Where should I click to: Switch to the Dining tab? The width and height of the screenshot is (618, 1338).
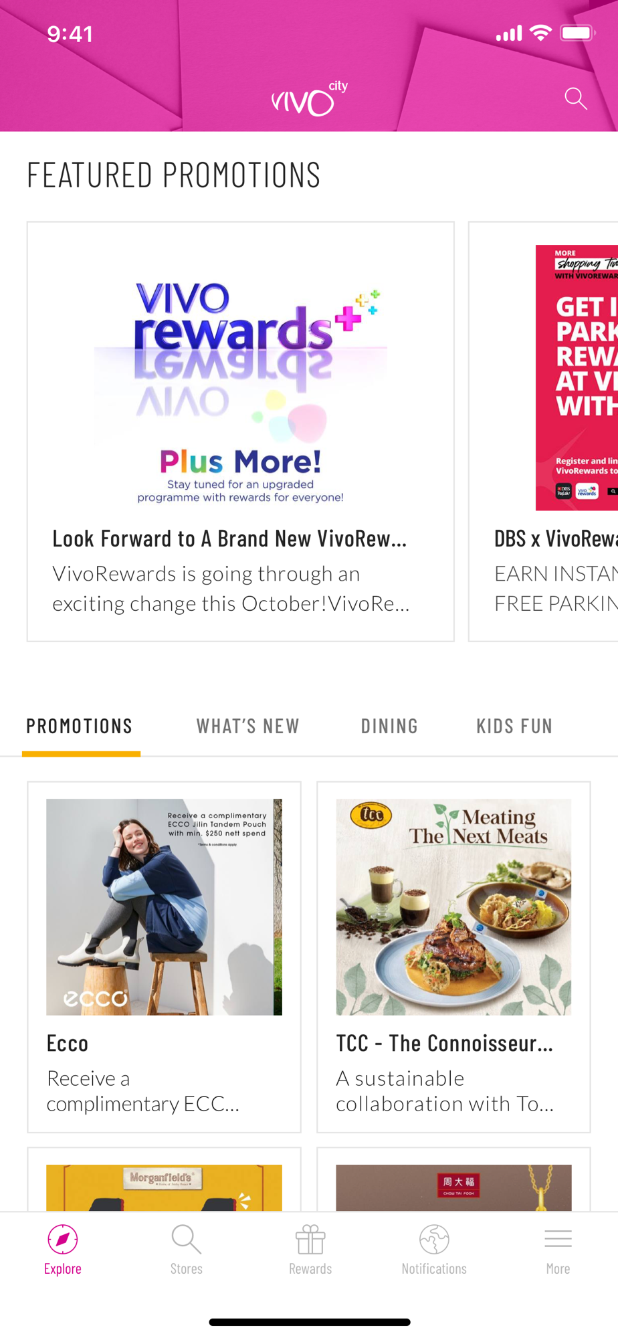pos(389,726)
